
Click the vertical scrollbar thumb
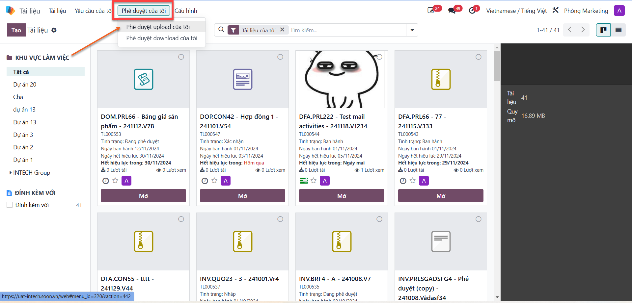pos(497,66)
